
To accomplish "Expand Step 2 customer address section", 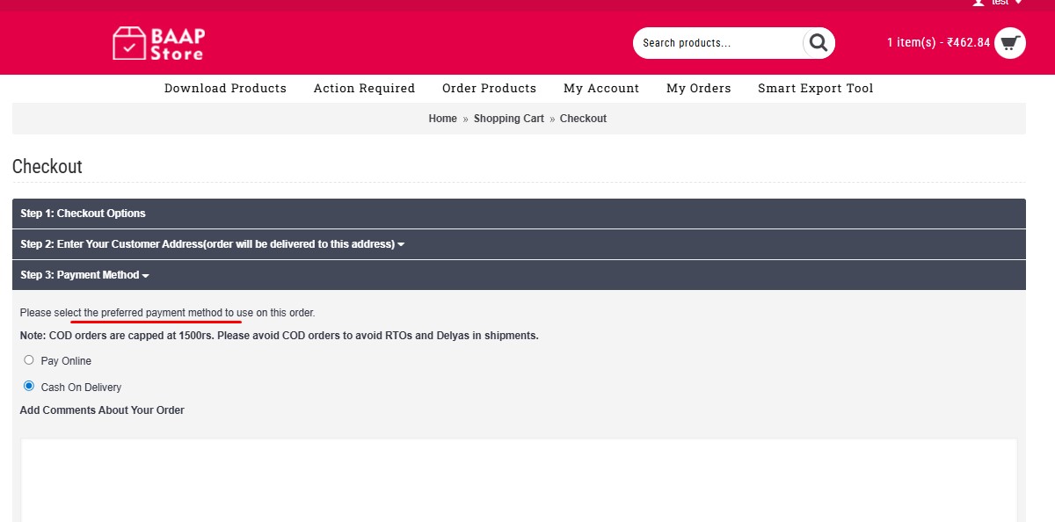I will click(x=211, y=244).
